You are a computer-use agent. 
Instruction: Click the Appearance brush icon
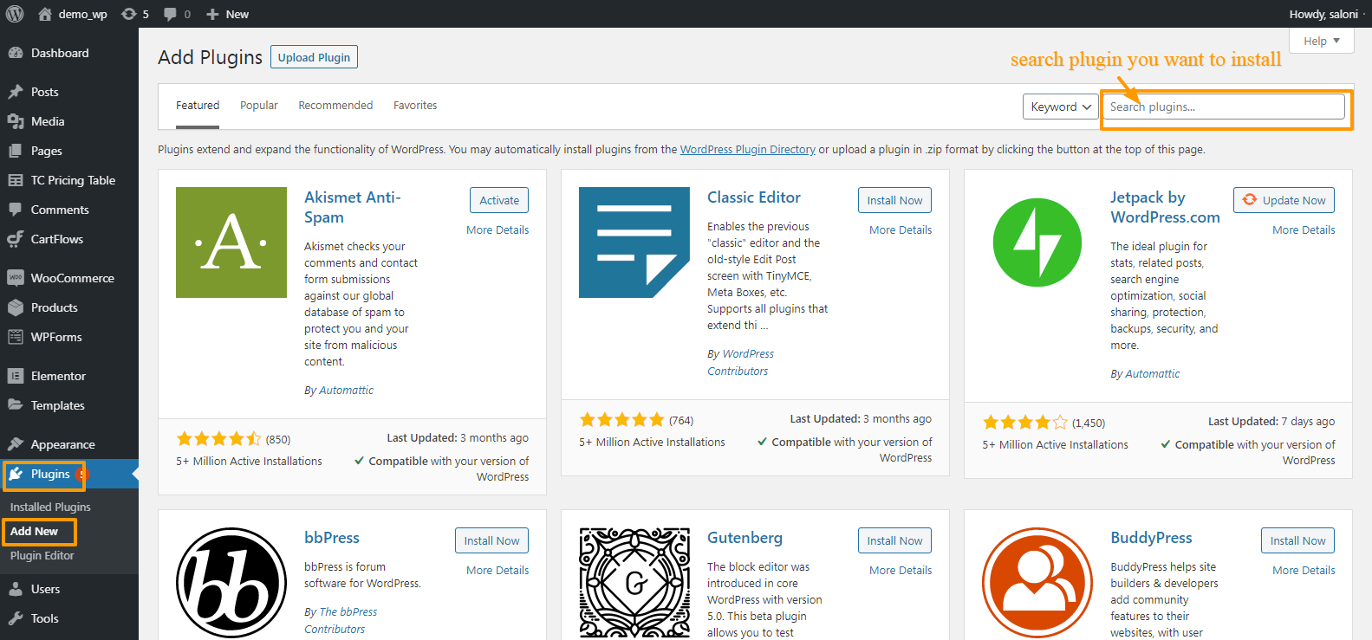pos(16,444)
